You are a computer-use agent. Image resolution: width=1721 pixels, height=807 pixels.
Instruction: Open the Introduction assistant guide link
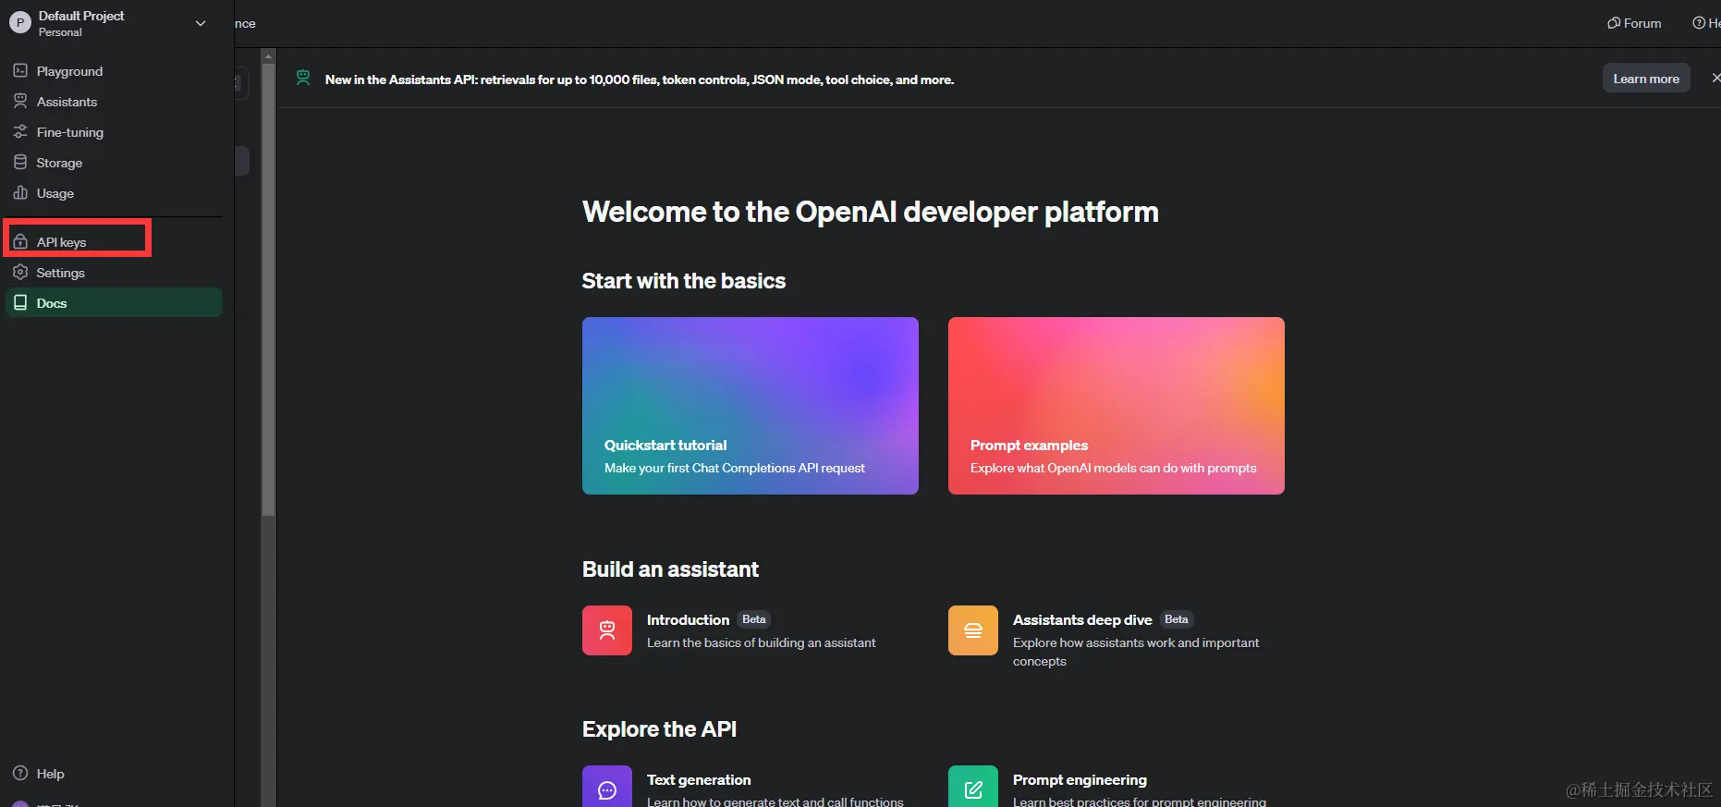[688, 619]
